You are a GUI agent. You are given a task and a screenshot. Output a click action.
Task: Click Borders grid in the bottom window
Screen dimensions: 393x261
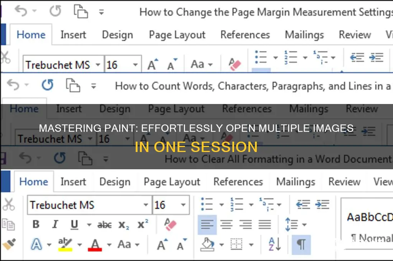[236, 244]
